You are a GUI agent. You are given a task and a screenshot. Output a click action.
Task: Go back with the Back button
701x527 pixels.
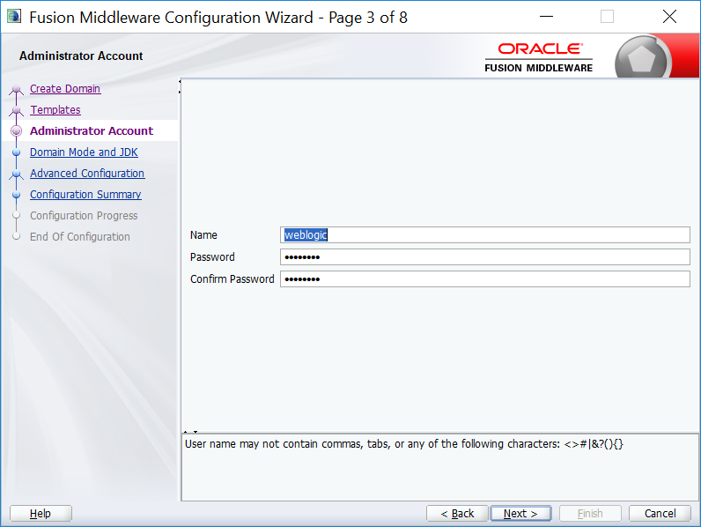click(x=457, y=514)
